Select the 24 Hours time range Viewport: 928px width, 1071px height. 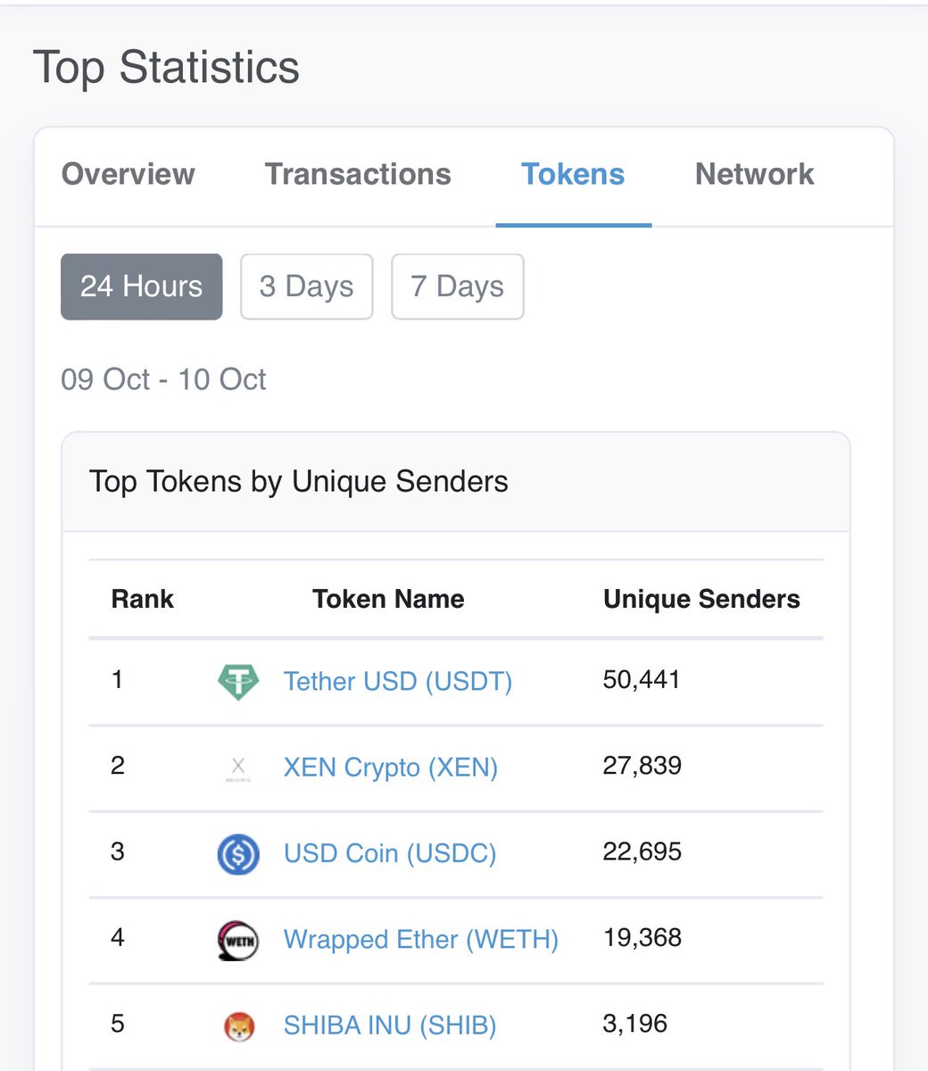point(141,286)
